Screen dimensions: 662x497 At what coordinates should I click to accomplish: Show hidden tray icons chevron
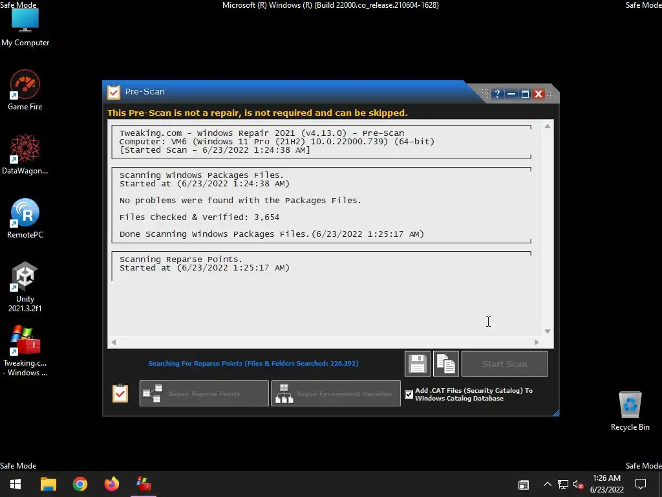547,484
